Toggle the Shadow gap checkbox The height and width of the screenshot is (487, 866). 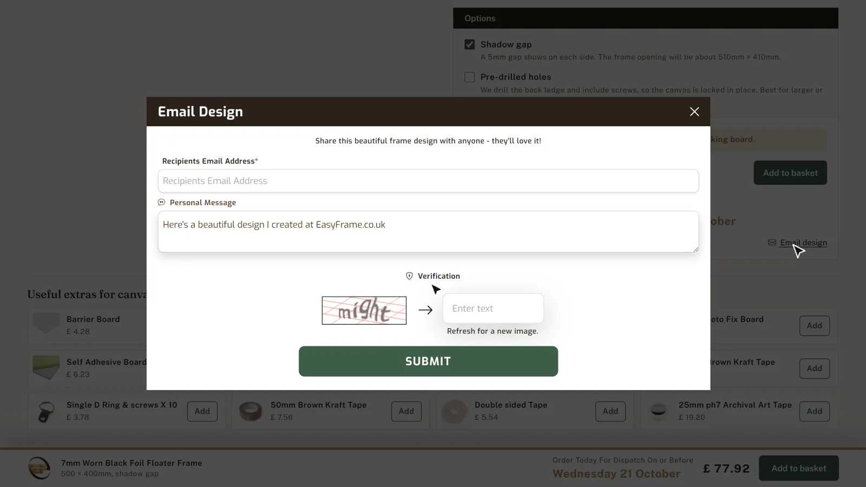(x=469, y=44)
